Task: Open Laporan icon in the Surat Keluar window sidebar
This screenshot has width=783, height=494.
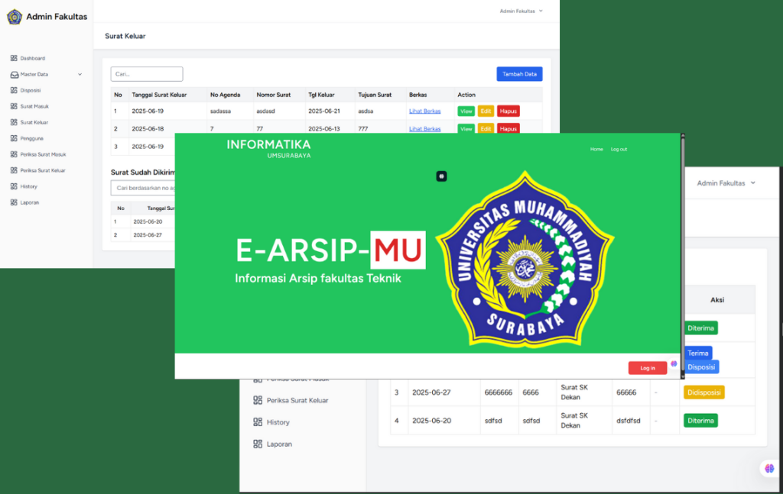Action: pyautogui.click(x=14, y=202)
